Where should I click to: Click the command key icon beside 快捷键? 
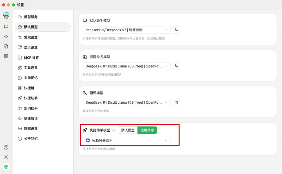point(20,88)
